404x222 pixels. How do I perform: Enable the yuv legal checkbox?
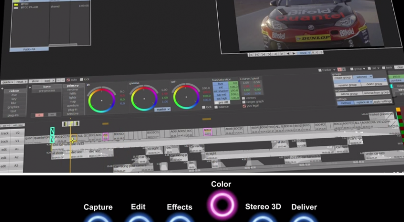(244, 106)
